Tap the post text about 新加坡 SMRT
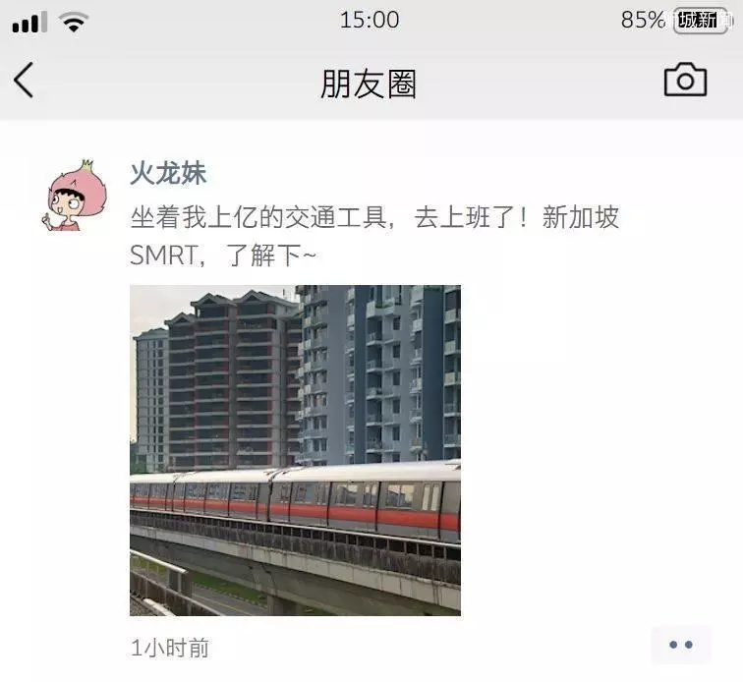This screenshot has height=682, width=743. [374, 236]
